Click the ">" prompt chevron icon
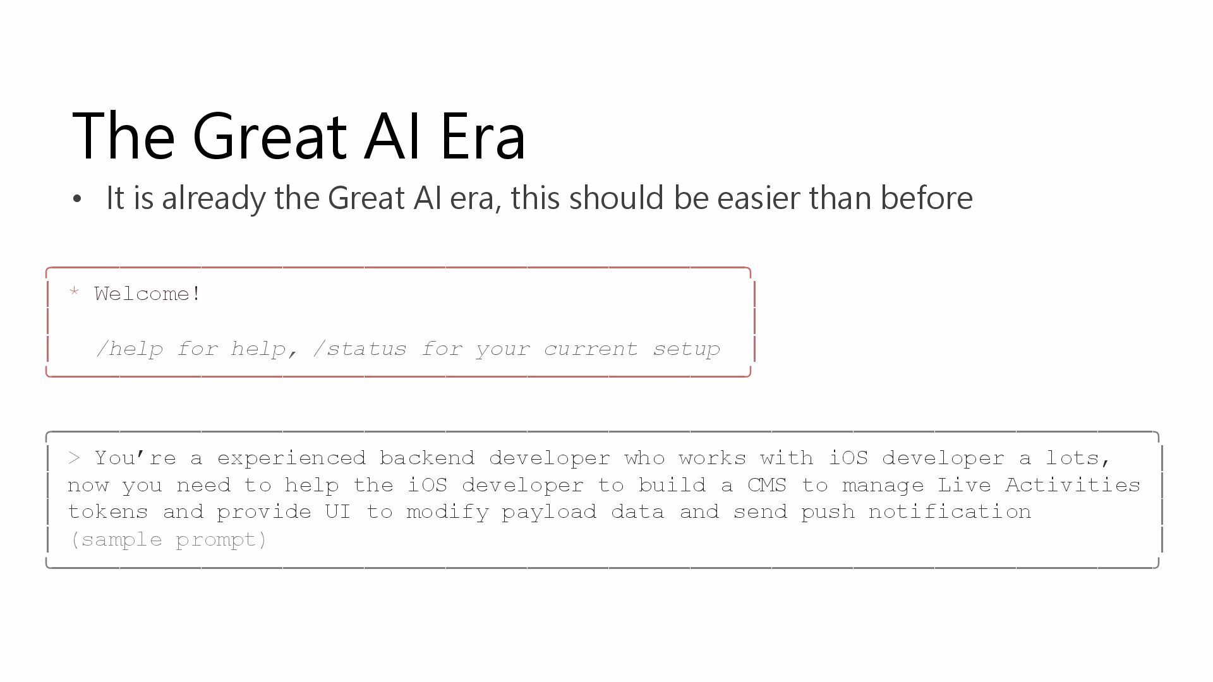The height and width of the screenshot is (682, 1213). (x=74, y=457)
